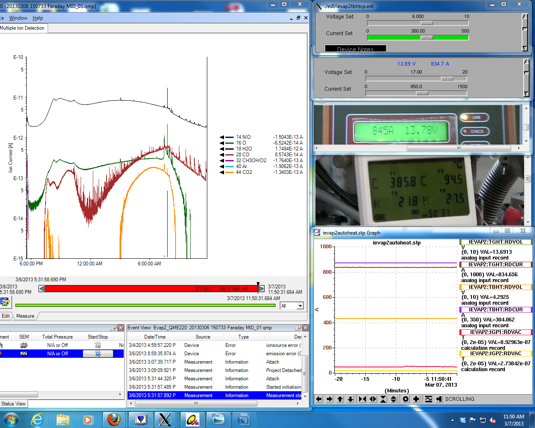
Task: Pin the status panel on the left
Action: coord(114,328)
